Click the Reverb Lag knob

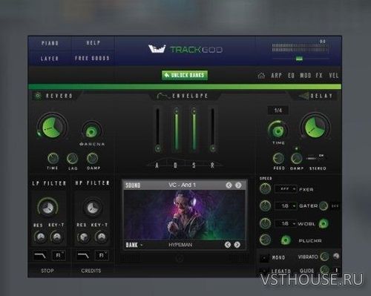click(73, 159)
